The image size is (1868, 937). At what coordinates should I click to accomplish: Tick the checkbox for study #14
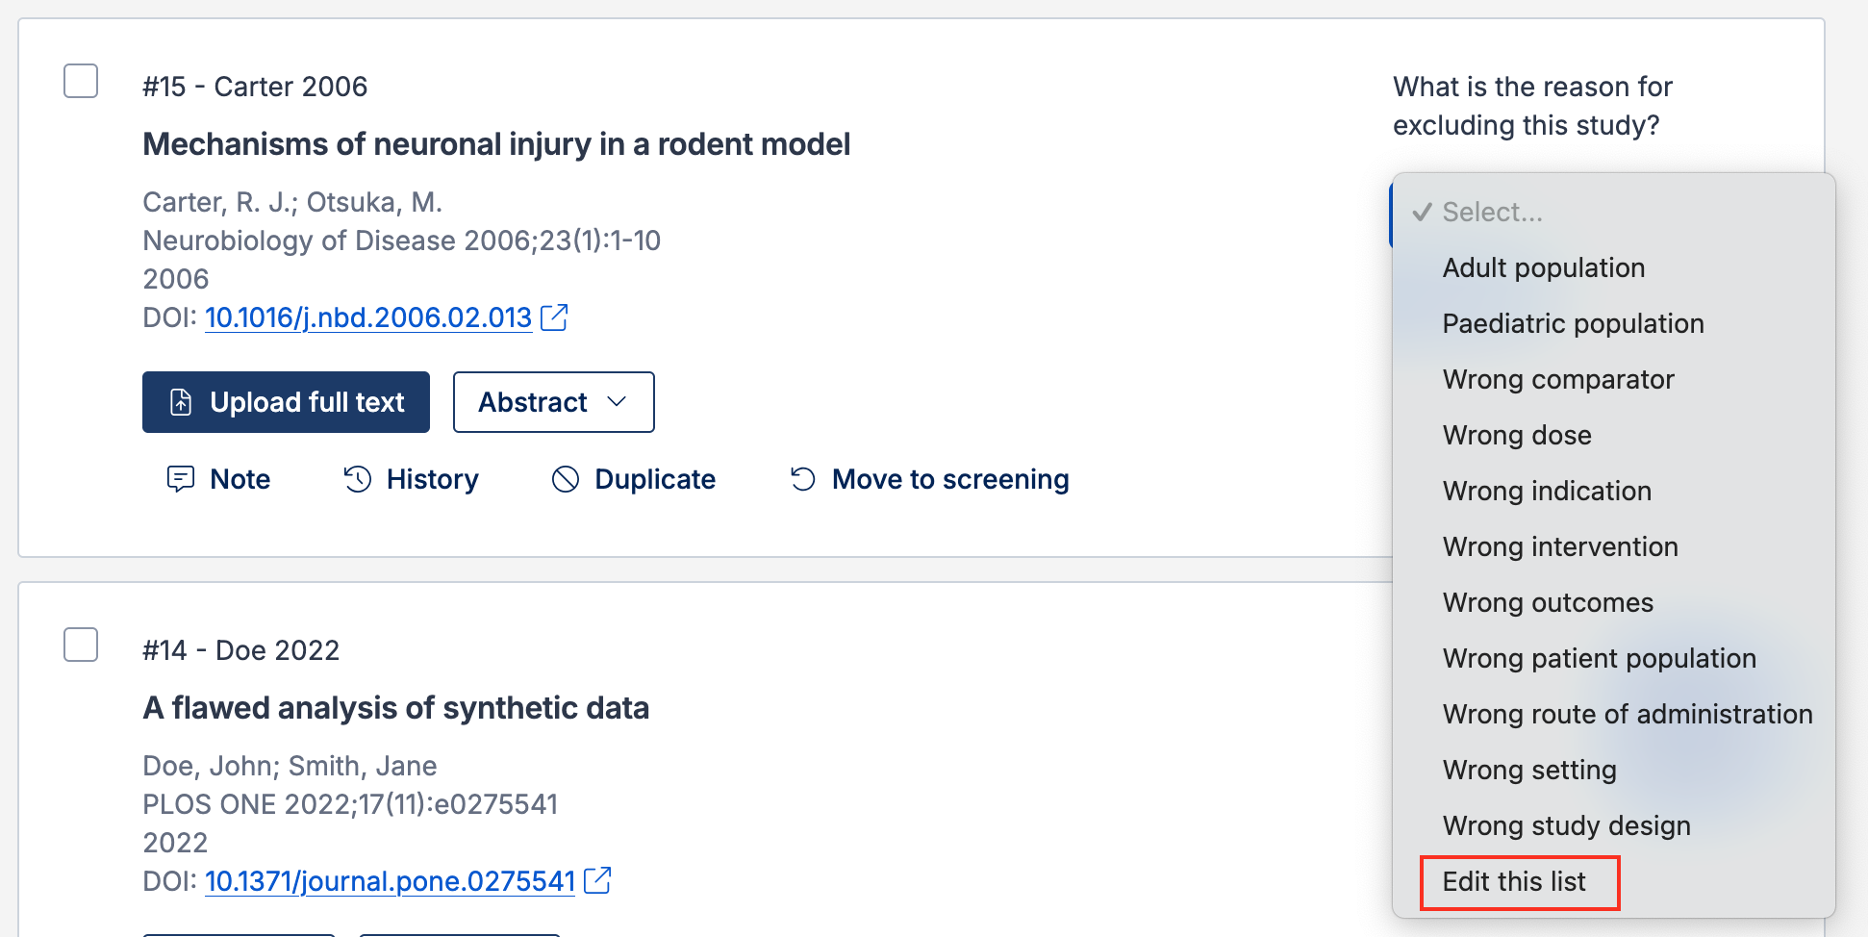[81, 645]
